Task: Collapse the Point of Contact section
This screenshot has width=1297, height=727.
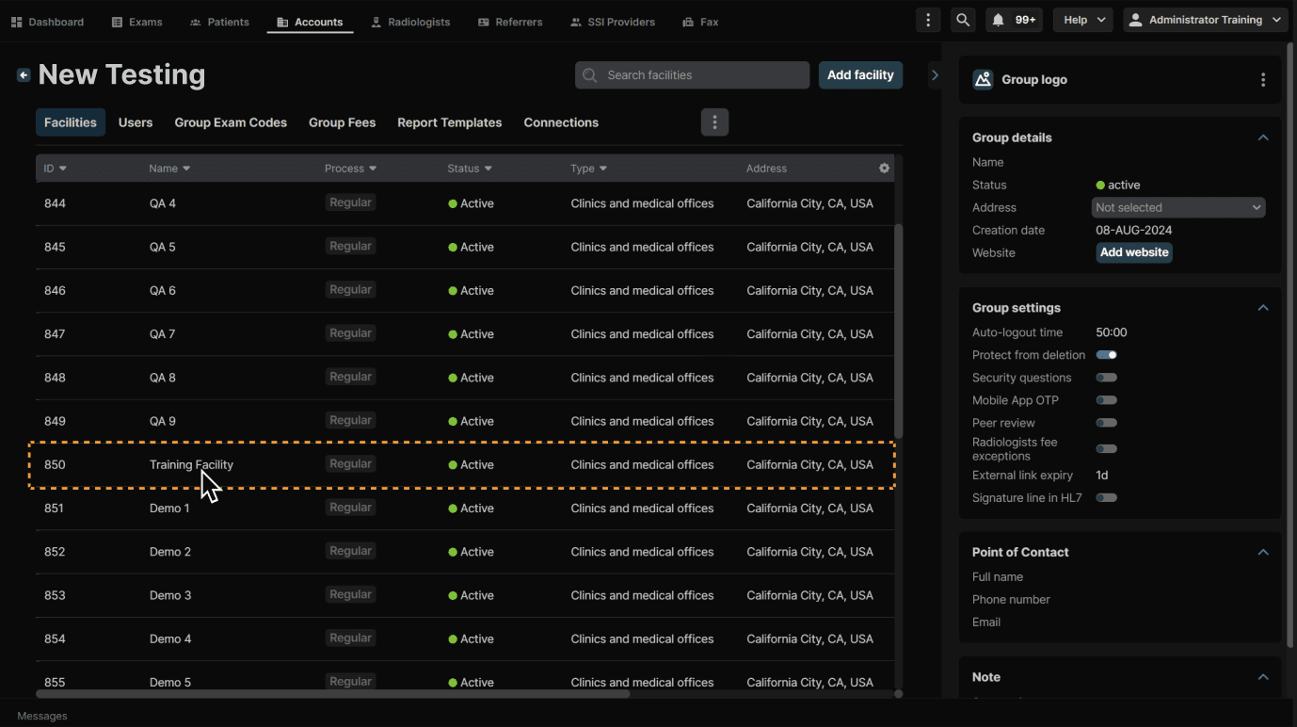Action: [1263, 552]
